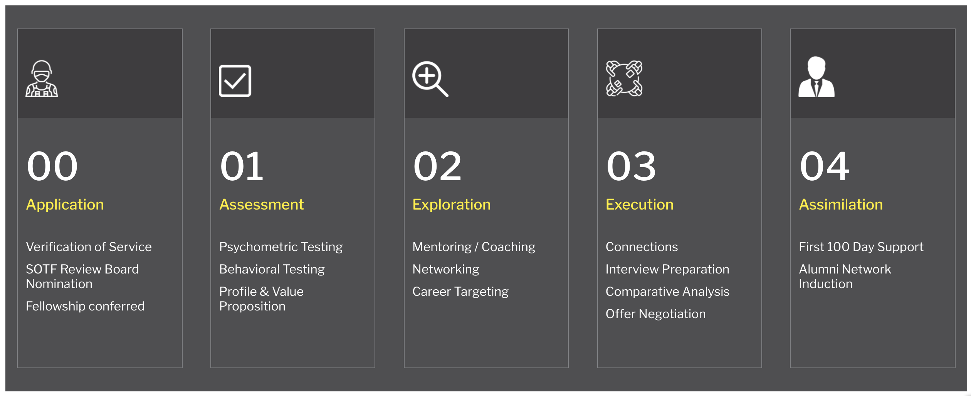Click Psychometric Testing item
971x396 pixels.
point(281,247)
